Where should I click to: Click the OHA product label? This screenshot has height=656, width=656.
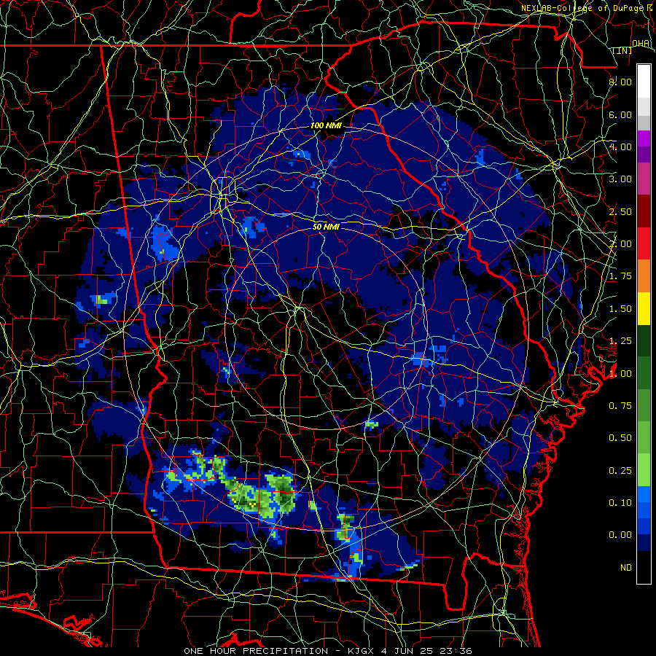coord(641,44)
